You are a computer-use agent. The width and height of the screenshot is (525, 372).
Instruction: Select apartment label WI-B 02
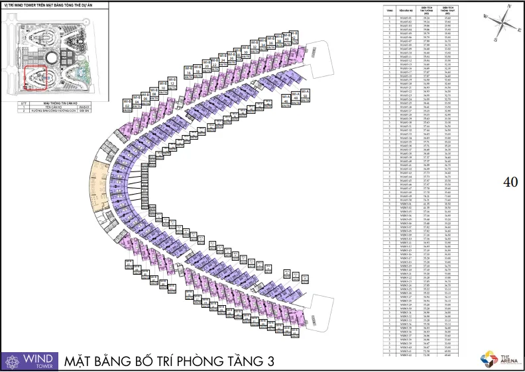point(127,105)
